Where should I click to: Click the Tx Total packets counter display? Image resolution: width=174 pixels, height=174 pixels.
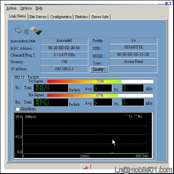pyautogui.click(x=51, y=88)
